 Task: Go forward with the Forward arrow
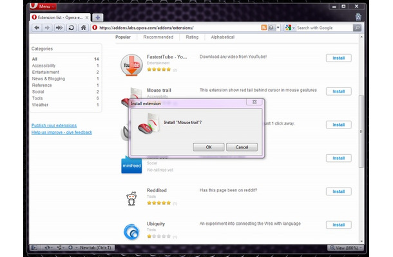(47, 28)
